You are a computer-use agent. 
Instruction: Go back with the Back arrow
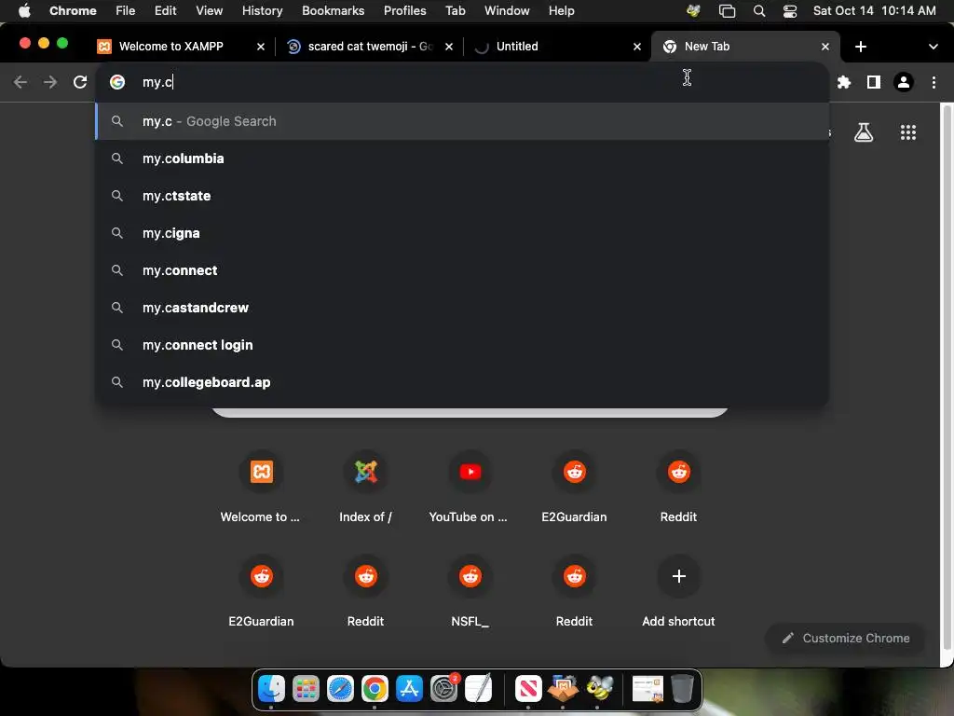20,82
